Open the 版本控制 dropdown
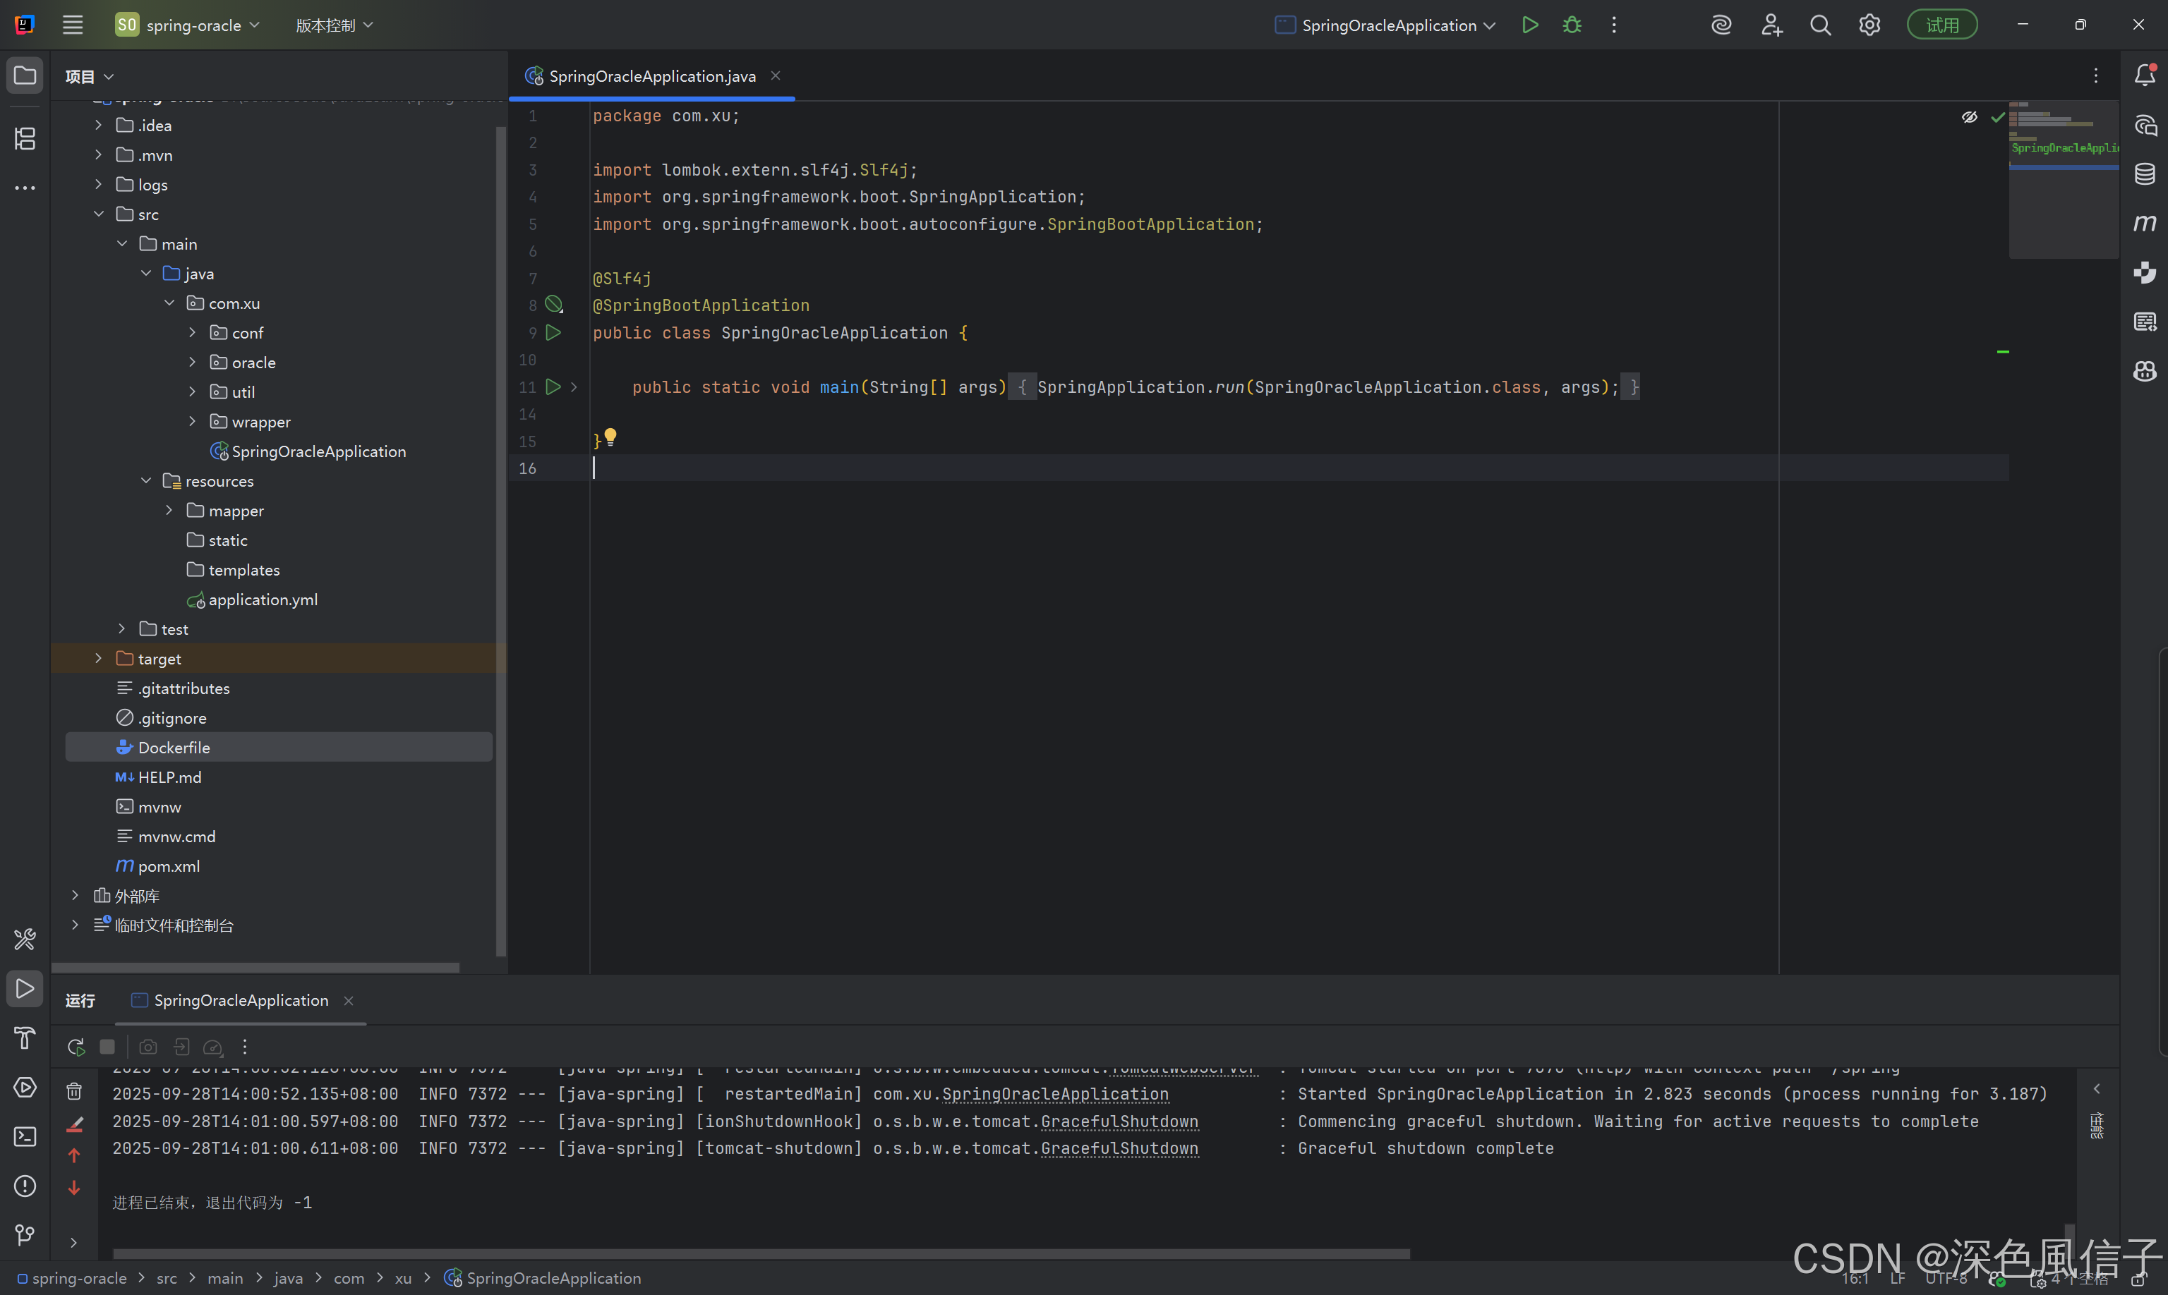 pos(334,25)
